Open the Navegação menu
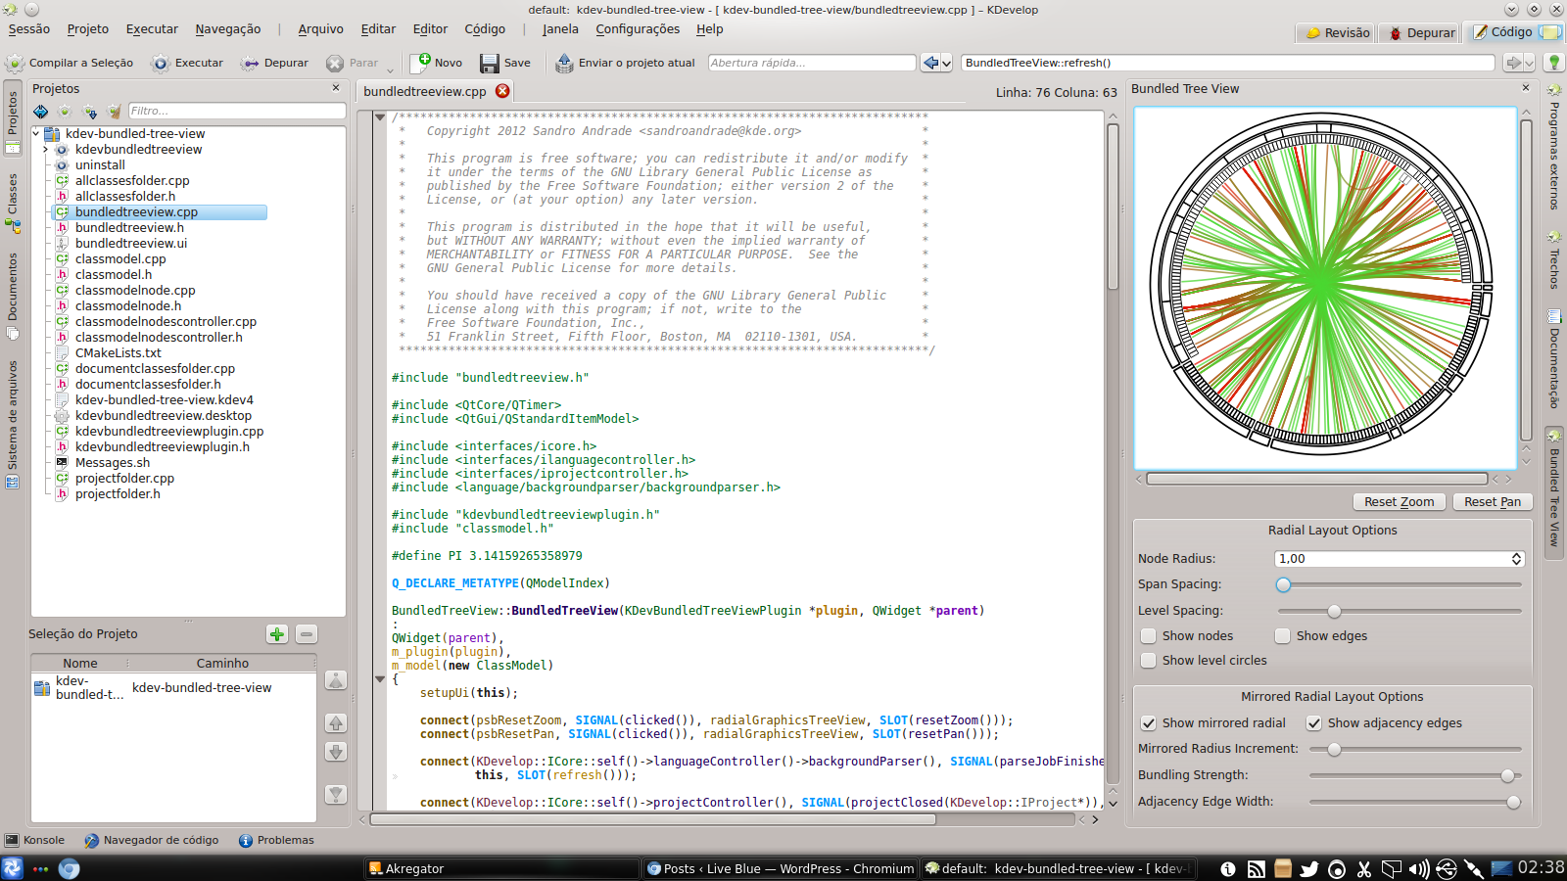This screenshot has height=881, width=1567. coord(227,29)
